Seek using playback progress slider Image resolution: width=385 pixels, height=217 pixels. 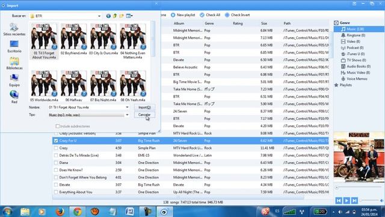pyautogui.click(x=359, y=187)
